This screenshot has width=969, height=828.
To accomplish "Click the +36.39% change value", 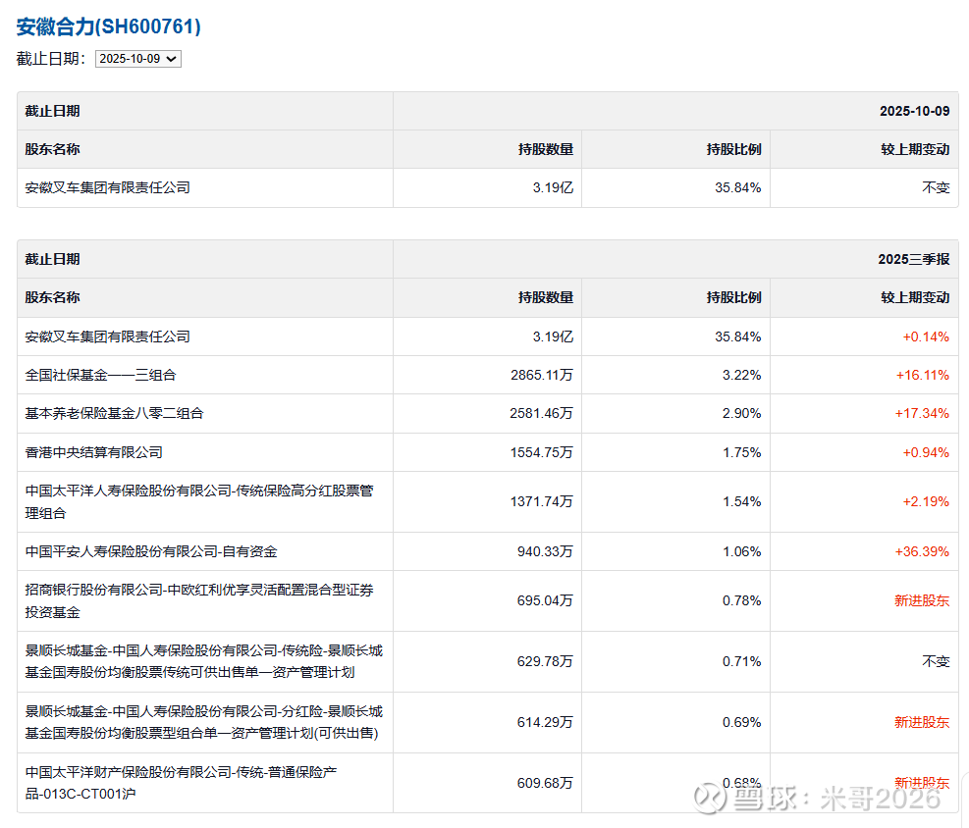I will pos(922,551).
